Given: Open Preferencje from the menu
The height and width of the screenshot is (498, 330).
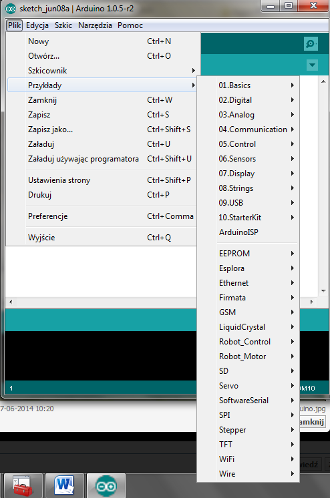Looking at the screenshot, I should coord(102,216).
